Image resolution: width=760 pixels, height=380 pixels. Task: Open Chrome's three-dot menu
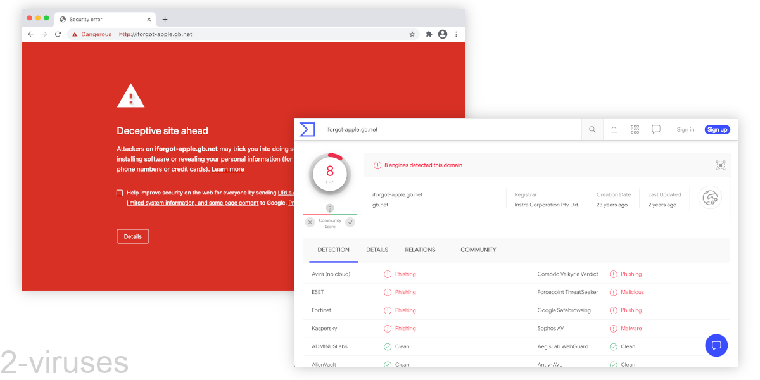click(456, 34)
